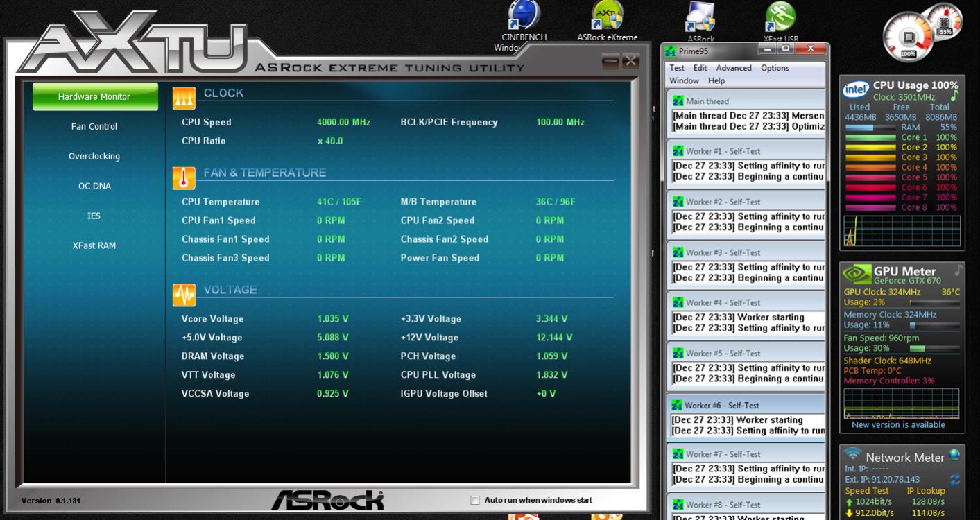Close the AXTU utility window
Image resolution: width=980 pixels, height=520 pixels.
pos(629,61)
